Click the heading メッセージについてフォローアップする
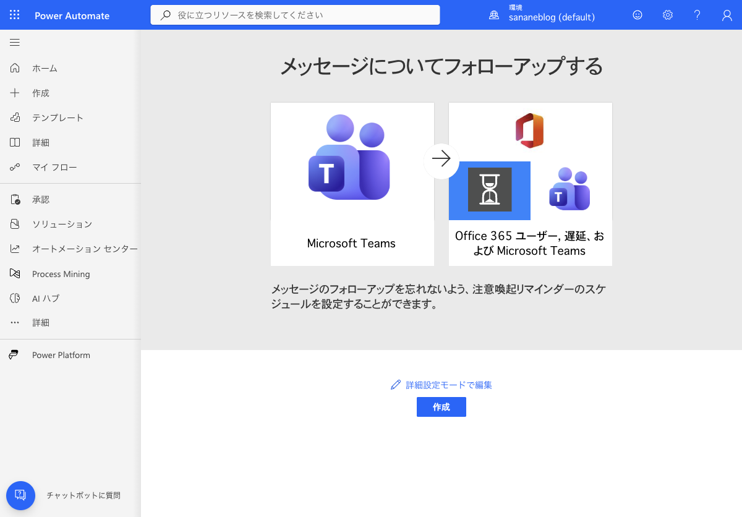 pos(441,66)
